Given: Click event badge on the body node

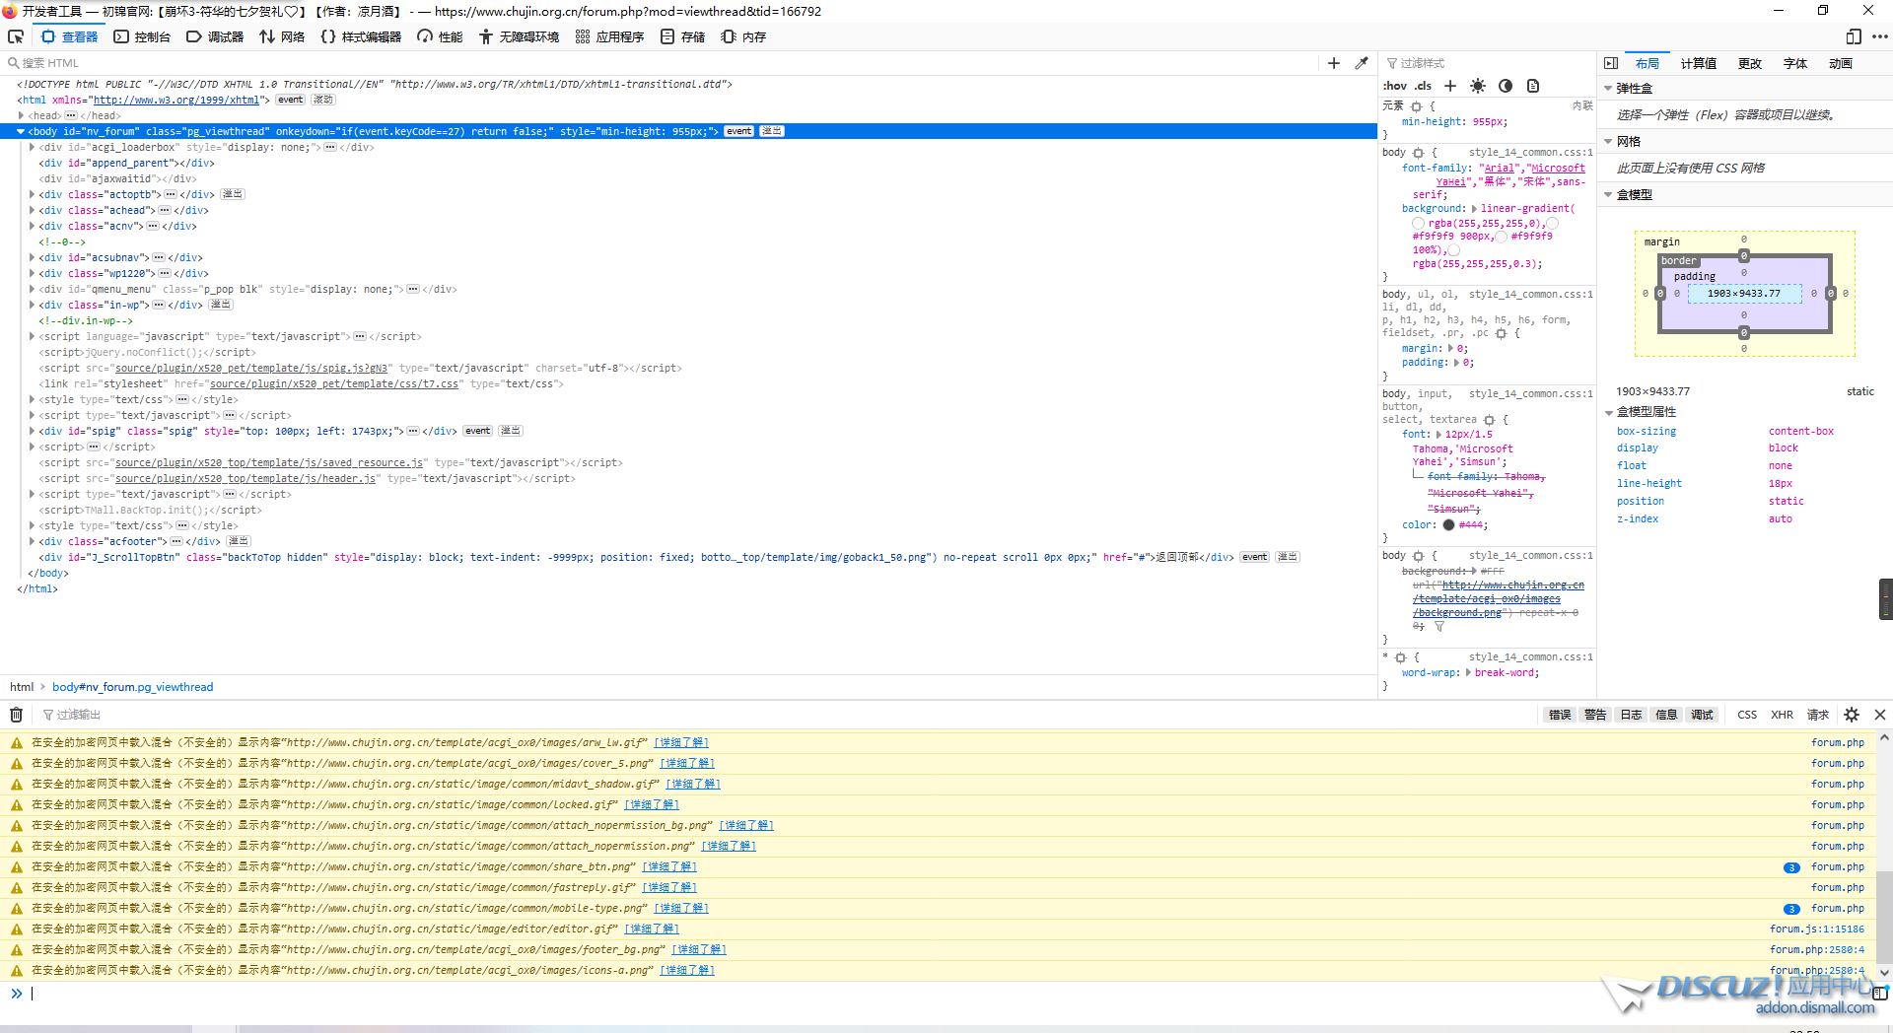Looking at the screenshot, I should click(x=739, y=131).
